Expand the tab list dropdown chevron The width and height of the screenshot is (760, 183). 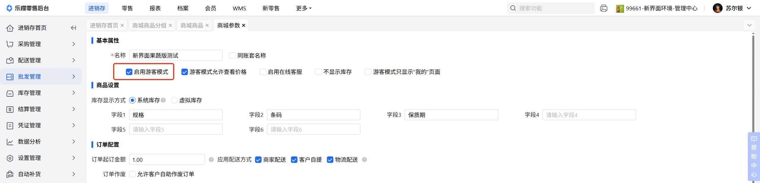pyautogui.click(x=749, y=25)
